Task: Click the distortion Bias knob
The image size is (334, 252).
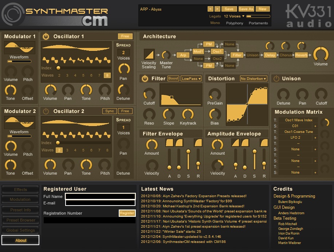Action: coord(215,114)
